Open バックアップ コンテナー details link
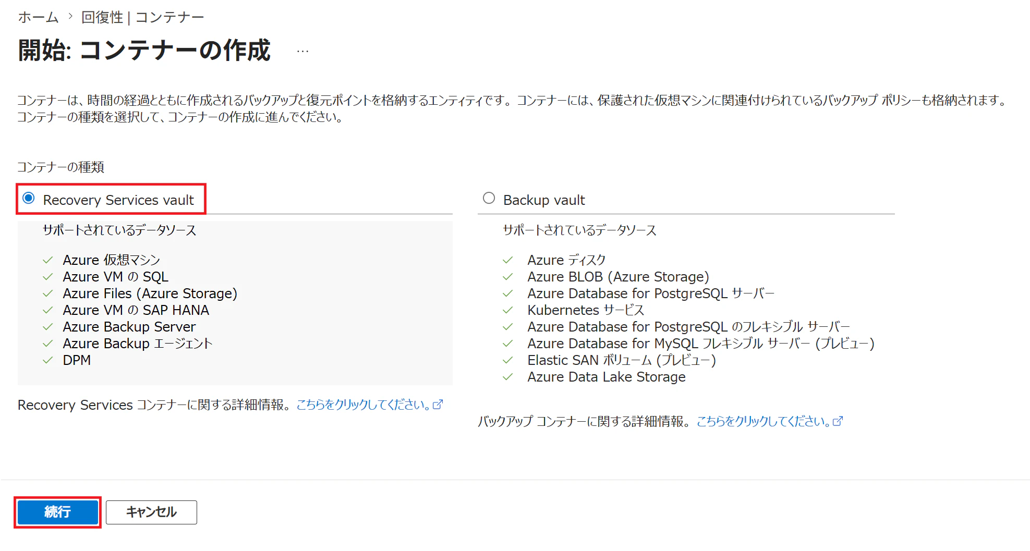Viewport: 1030px width, 551px height. (764, 421)
